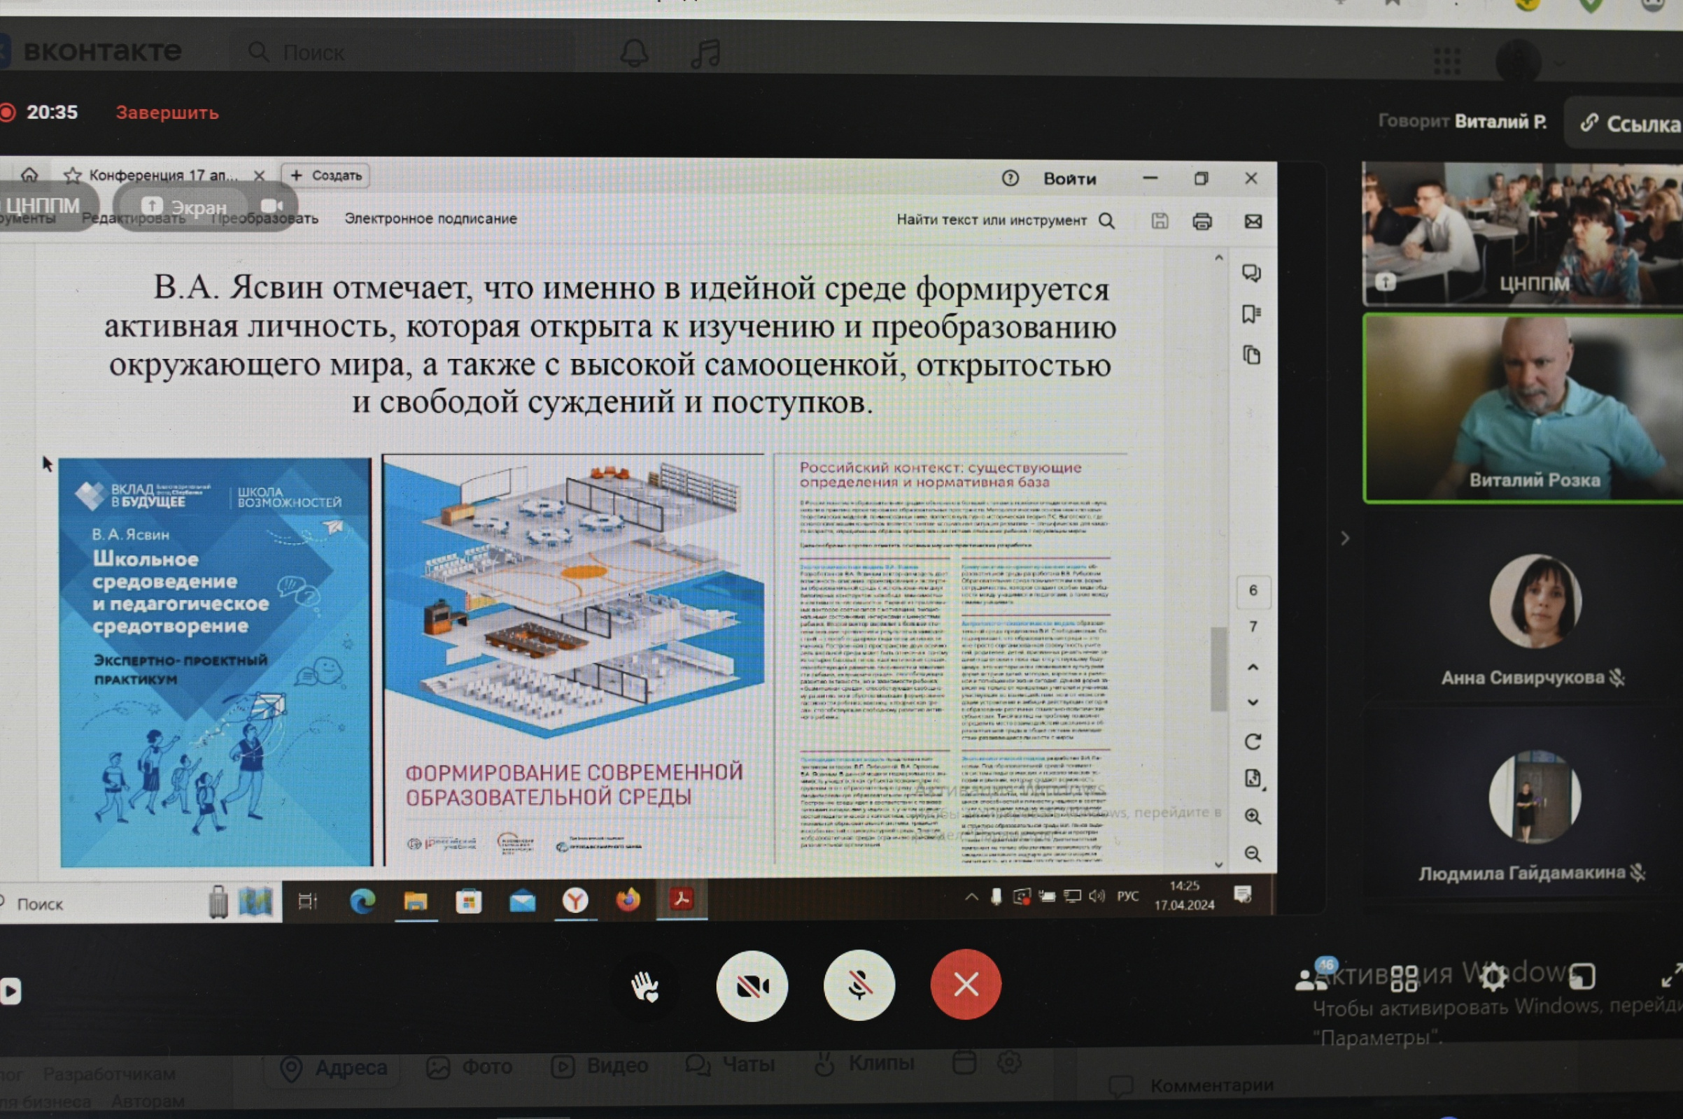Screen dimensions: 1683x1119
Task: Open the music note icon
Action: click(x=705, y=54)
